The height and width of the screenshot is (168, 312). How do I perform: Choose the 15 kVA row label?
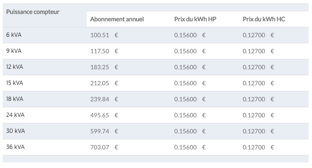coord(15,83)
